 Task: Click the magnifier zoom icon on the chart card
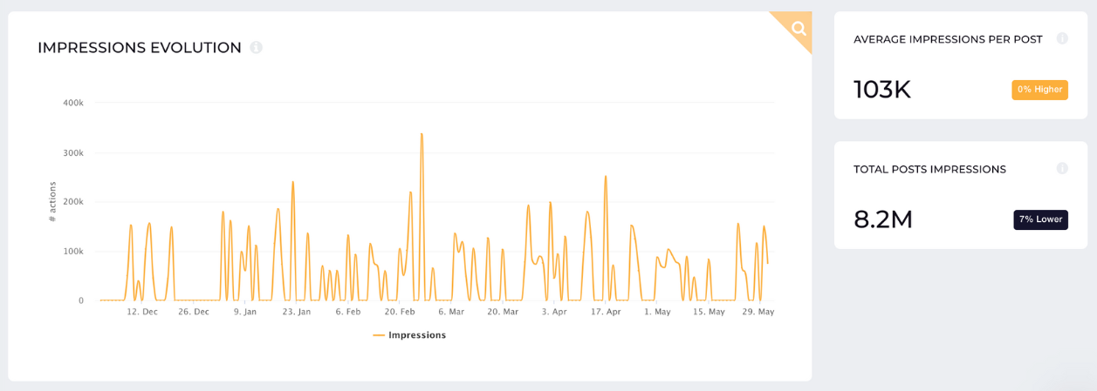pyautogui.click(x=798, y=28)
